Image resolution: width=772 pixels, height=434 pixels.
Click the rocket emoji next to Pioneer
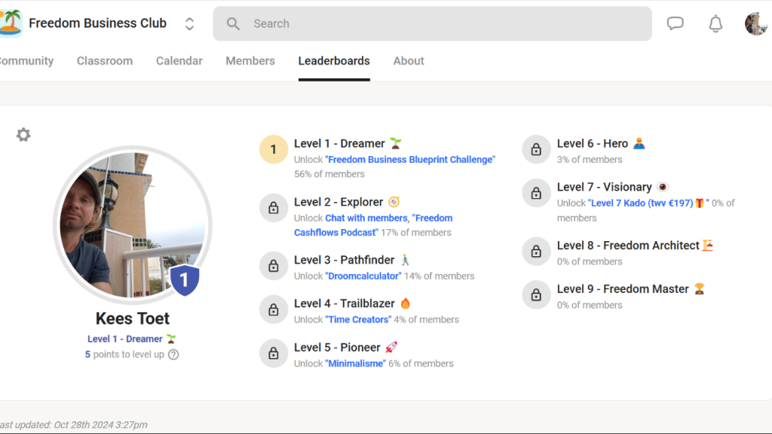point(391,347)
